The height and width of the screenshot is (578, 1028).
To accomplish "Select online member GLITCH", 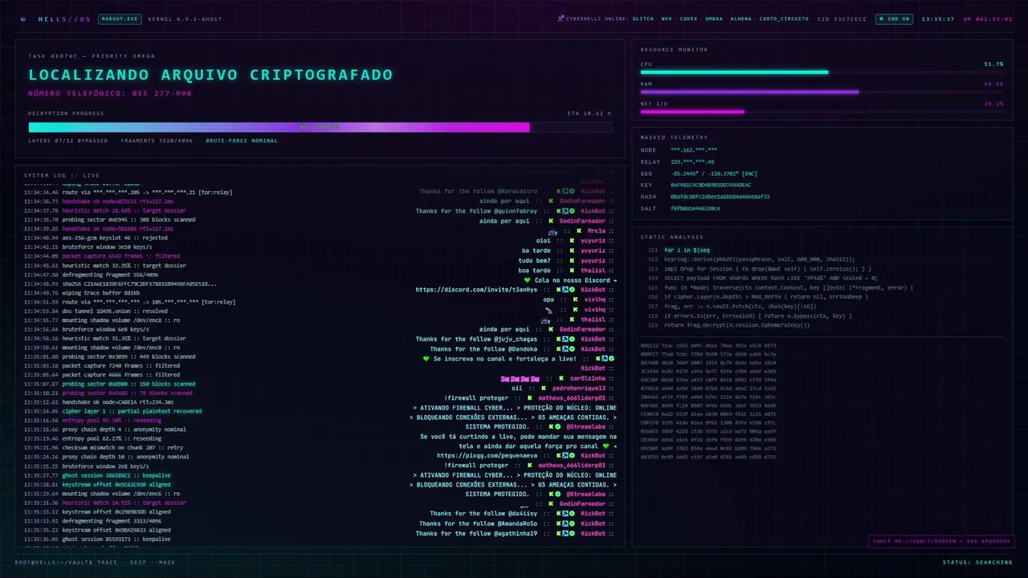I will 643,18.
